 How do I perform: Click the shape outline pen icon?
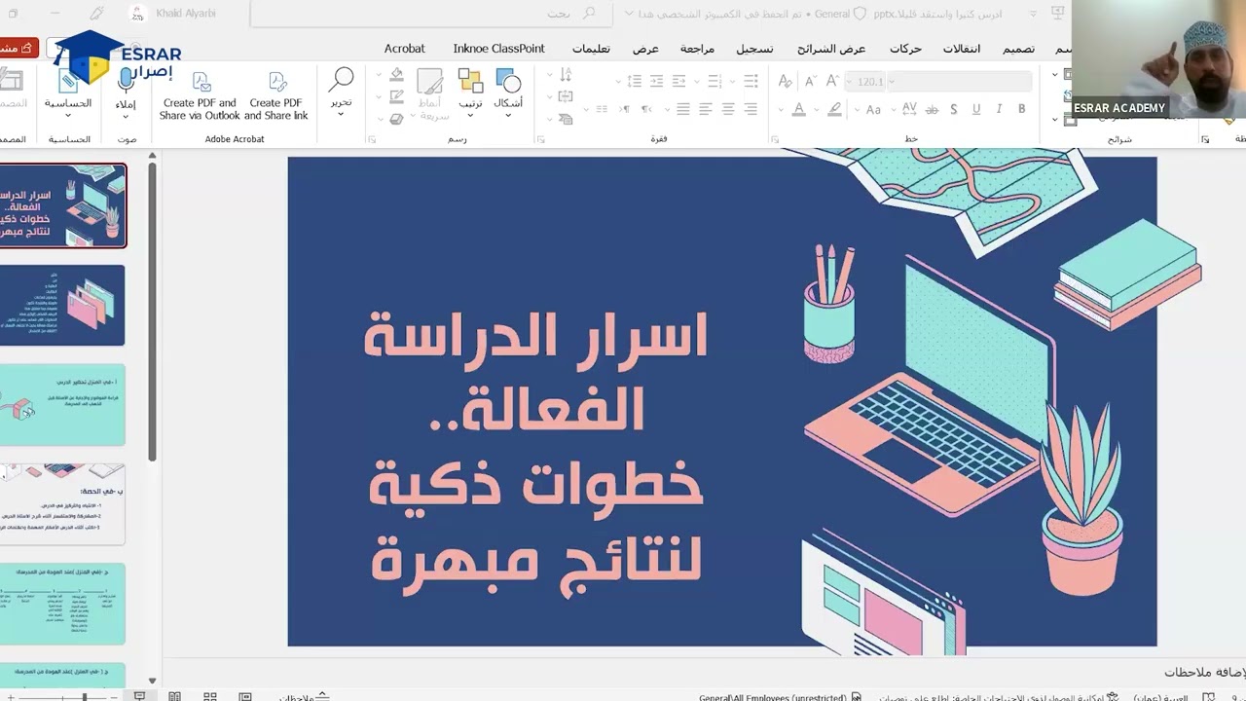click(396, 96)
